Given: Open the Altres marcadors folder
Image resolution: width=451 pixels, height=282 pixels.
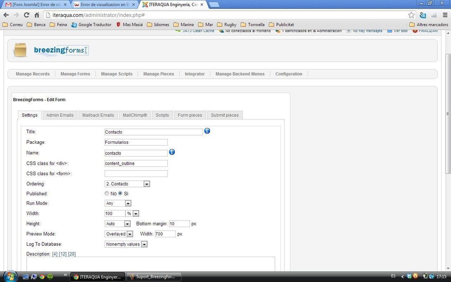Looking at the screenshot, I should click(x=429, y=25).
